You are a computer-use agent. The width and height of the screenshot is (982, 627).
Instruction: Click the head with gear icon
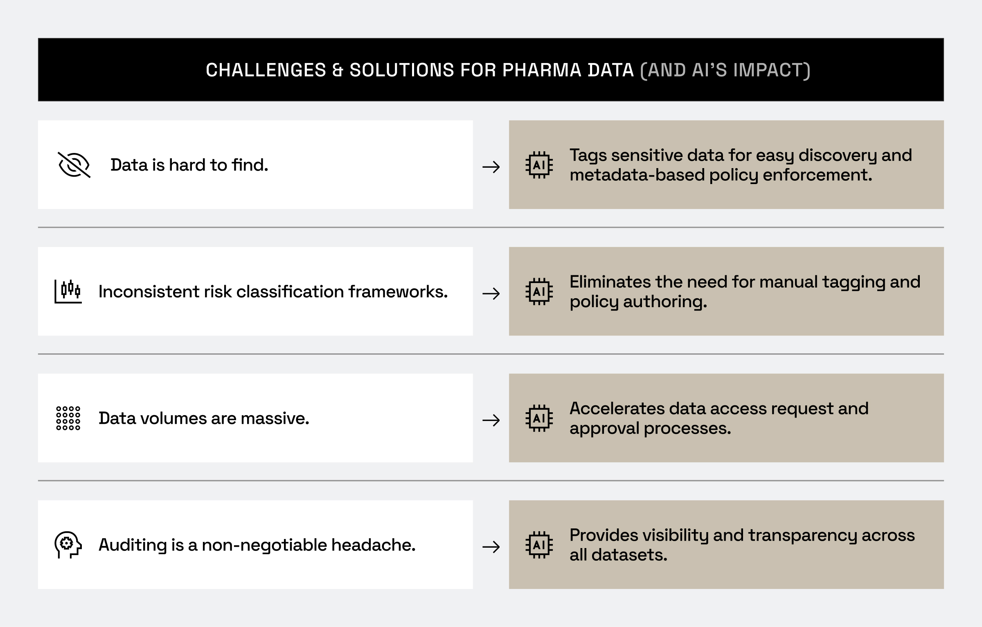click(x=68, y=545)
